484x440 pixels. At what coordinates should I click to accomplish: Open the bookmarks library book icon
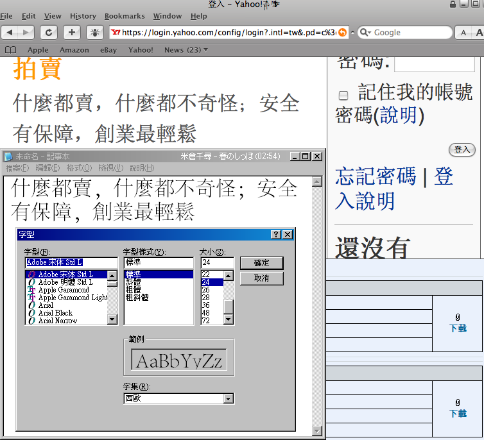click(x=10, y=49)
